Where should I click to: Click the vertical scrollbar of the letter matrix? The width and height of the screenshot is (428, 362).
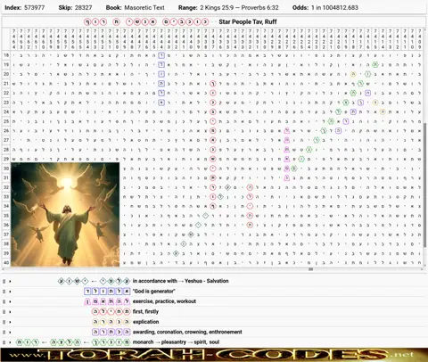(424, 185)
